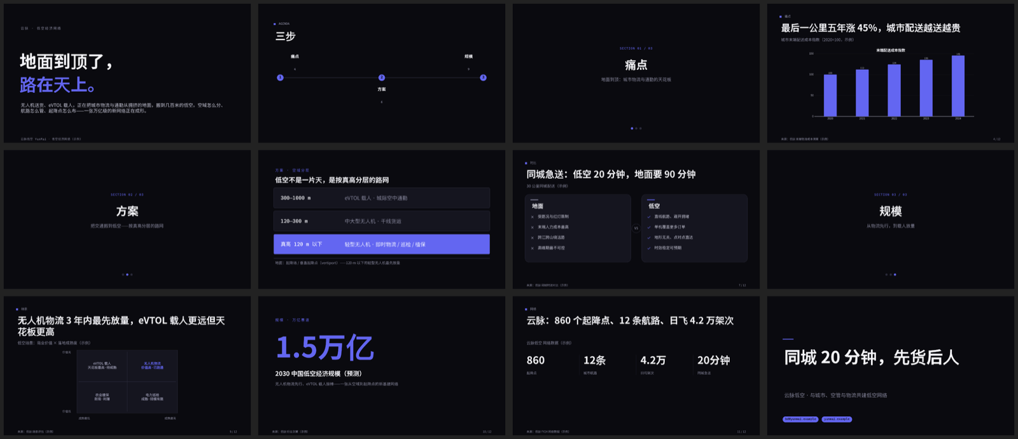1018x439 pixels.
Task: Open the '规模' section divider slide
Action: coord(891,219)
